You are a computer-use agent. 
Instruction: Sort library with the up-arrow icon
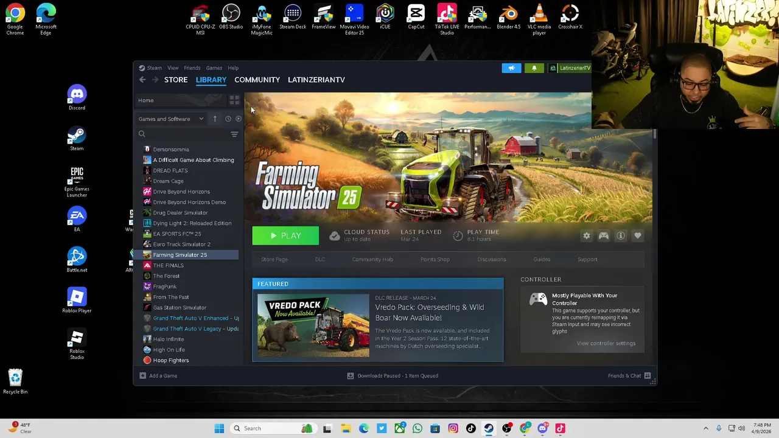[x=215, y=119]
